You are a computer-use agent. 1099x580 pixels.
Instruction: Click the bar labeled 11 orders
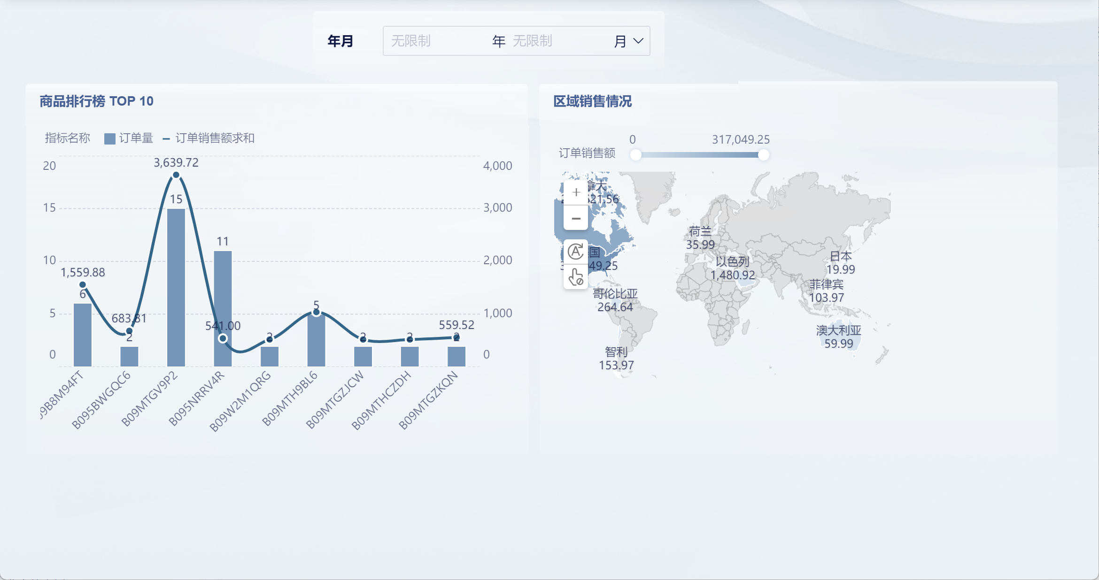[x=223, y=291]
